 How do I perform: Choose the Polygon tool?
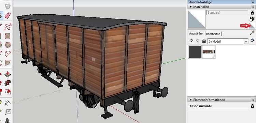tap(8, 45)
